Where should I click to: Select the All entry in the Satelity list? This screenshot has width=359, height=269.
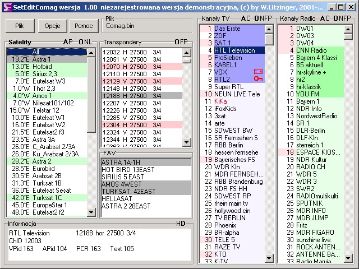[x=47, y=52]
